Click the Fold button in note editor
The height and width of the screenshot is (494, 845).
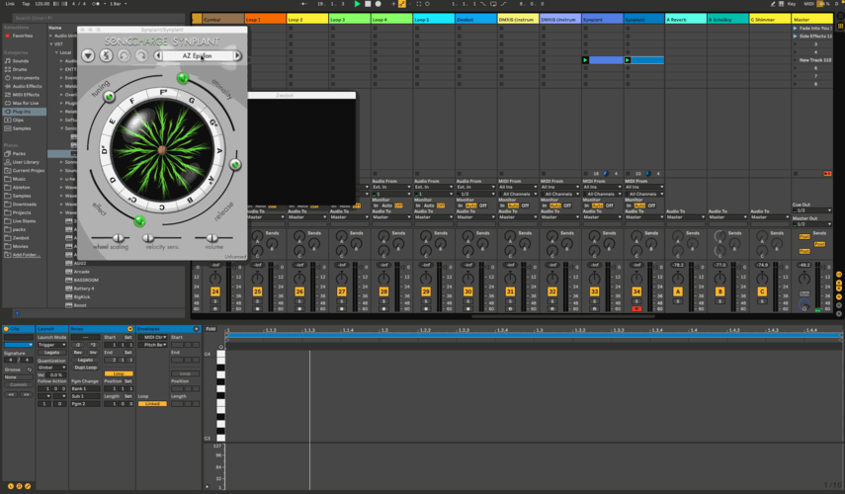[211, 329]
